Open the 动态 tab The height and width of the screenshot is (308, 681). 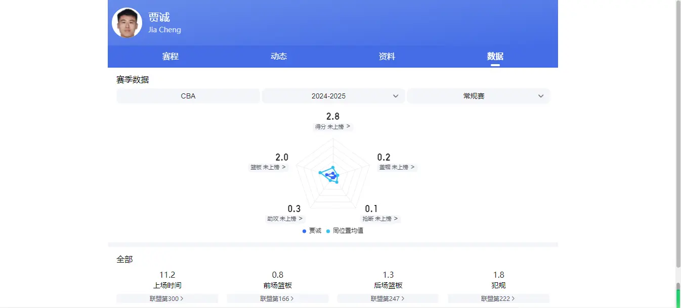pyautogui.click(x=278, y=56)
